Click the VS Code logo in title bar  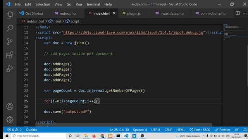tap(8, 4)
